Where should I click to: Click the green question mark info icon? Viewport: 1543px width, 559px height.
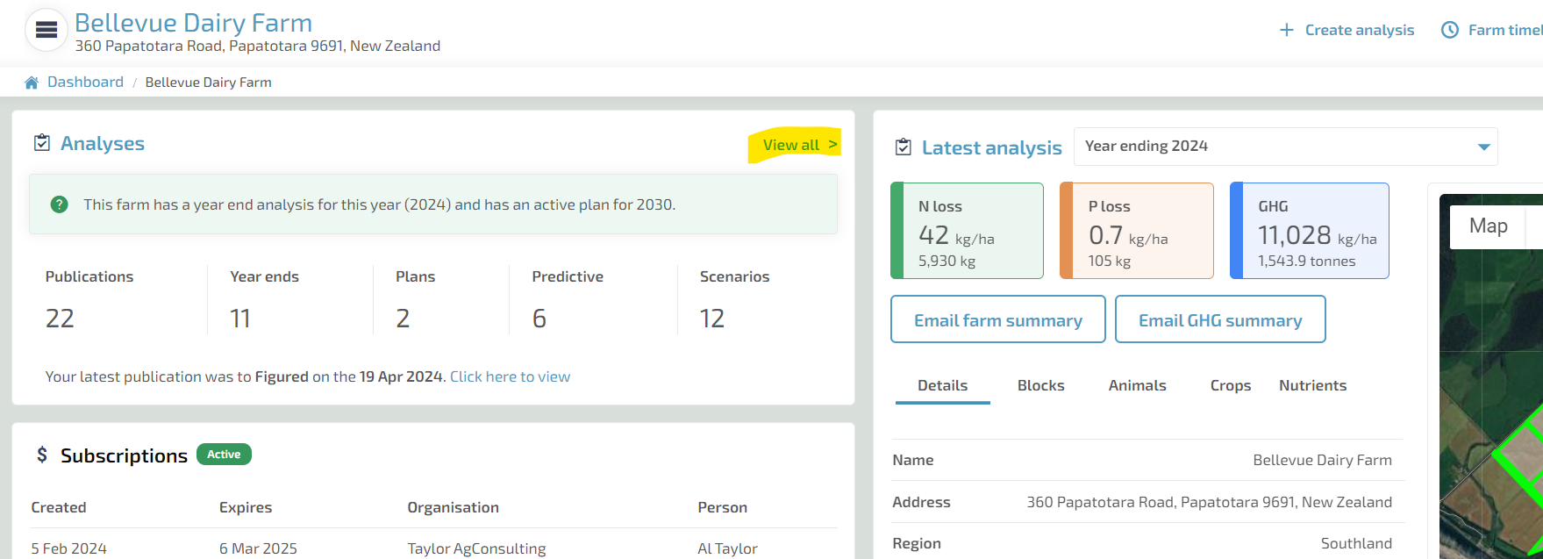(x=59, y=204)
